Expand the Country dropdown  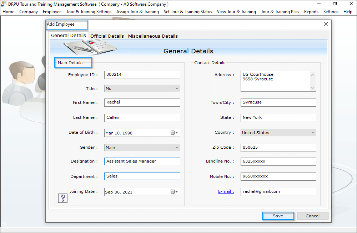(x=313, y=132)
